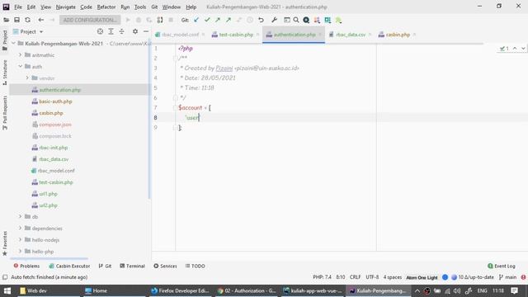
Task: Expand the vendor folder
Action: 27,78
